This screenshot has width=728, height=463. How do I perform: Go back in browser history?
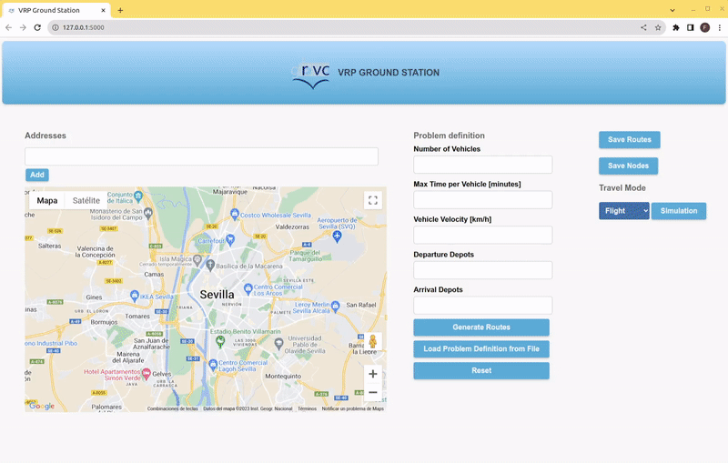8,27
